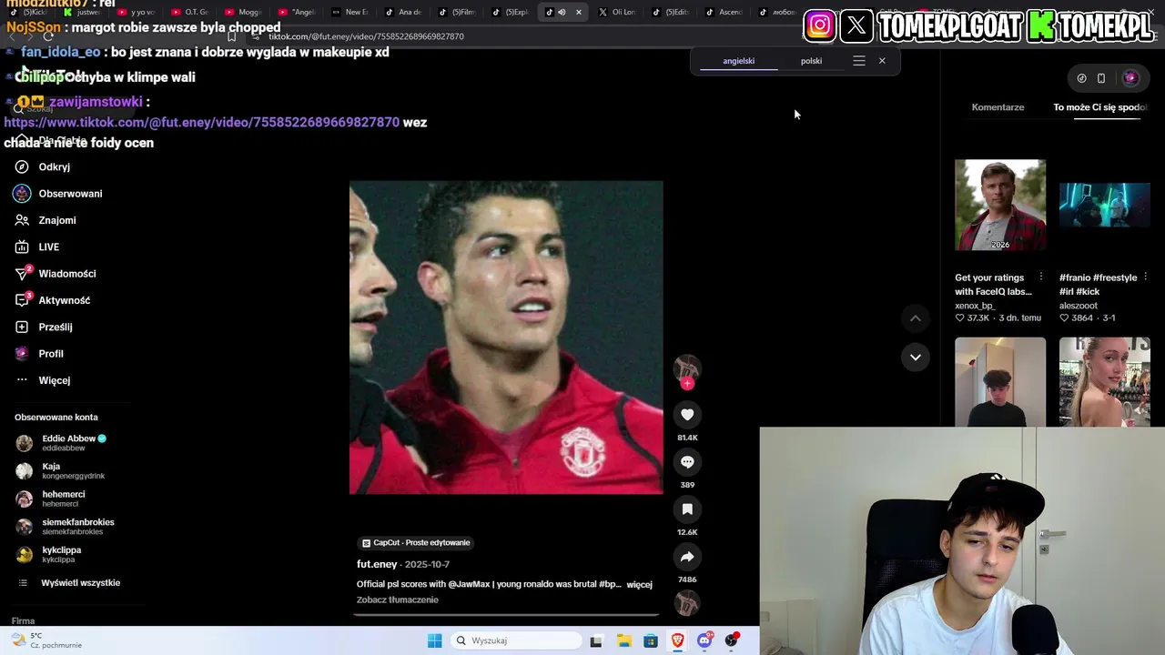Screen dimensions: 1165x655
Task: Open the profile avatar top right
Action: coord(1130,78)
